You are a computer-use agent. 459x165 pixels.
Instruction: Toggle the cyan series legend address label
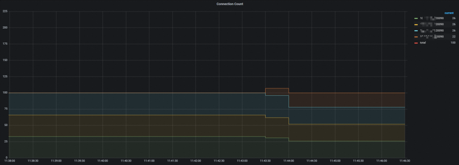(432, 31)
